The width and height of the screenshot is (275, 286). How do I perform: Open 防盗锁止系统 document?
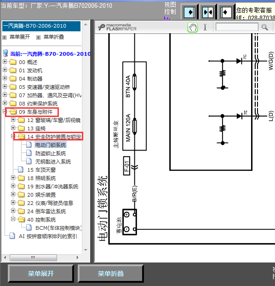pos(51,153)
